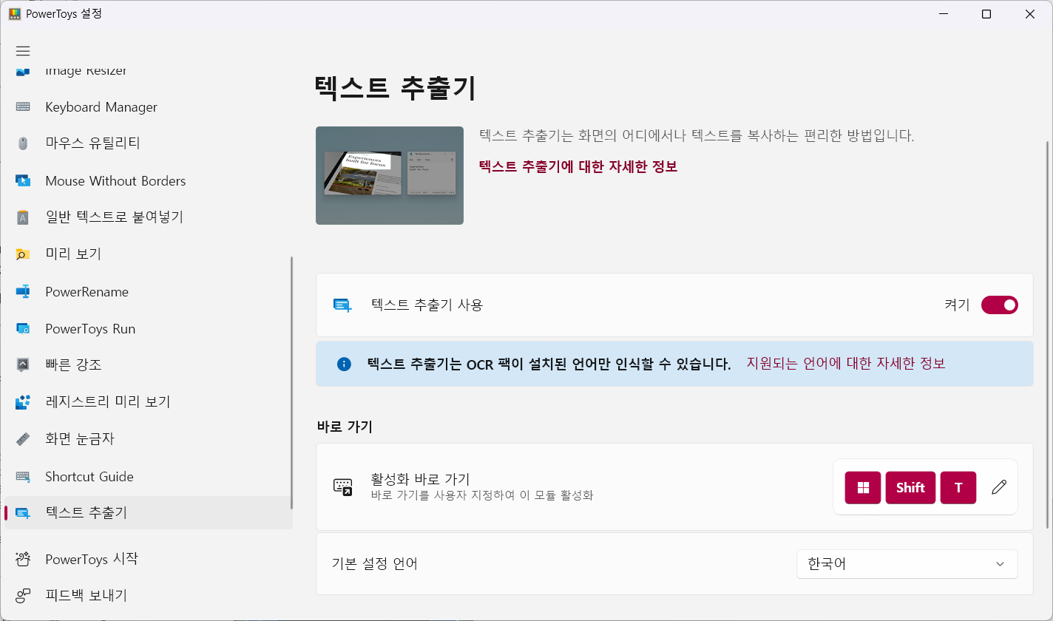The height and width of the screenshot is (621, 1053).
Task: Click the sidebar vertical scrollbar
Action: [x=291, y=383]
